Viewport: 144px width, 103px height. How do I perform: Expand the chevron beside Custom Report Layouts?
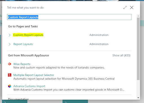[10, 35]
